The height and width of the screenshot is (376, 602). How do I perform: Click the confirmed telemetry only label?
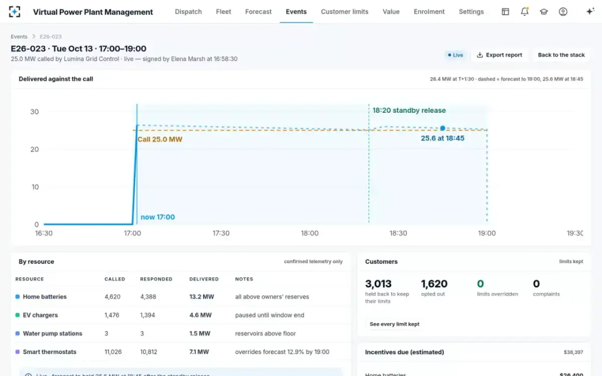point(314,262)
